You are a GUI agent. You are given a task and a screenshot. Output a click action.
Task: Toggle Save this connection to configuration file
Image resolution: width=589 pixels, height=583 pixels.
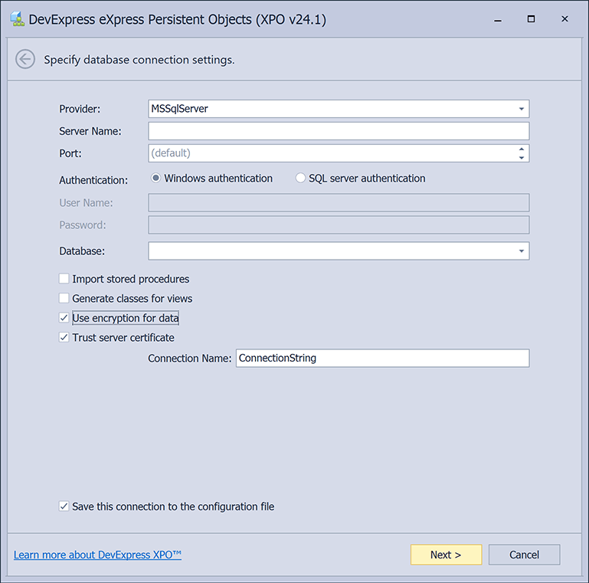tap(64, 506)
